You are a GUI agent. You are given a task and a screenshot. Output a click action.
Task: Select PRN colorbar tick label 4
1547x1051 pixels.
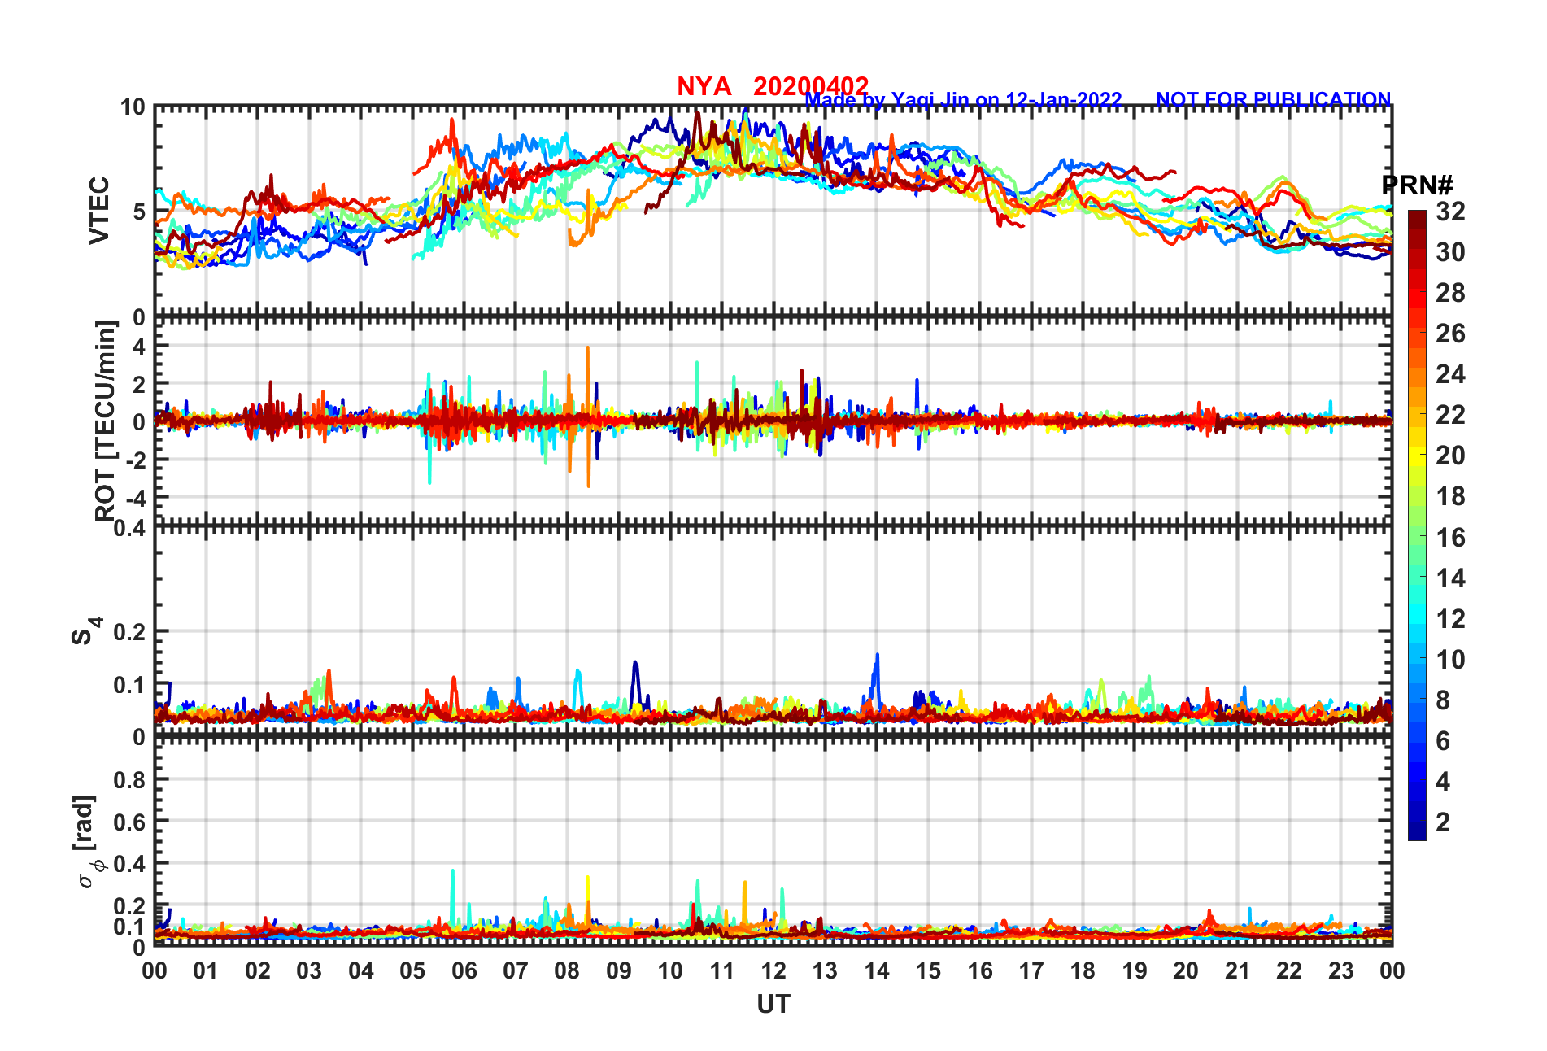[x=1443, y=782]
